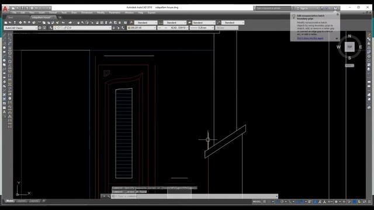Click the Open file icon in Standard toolbar
Viewport: 374px width, 210px height.
11,23
